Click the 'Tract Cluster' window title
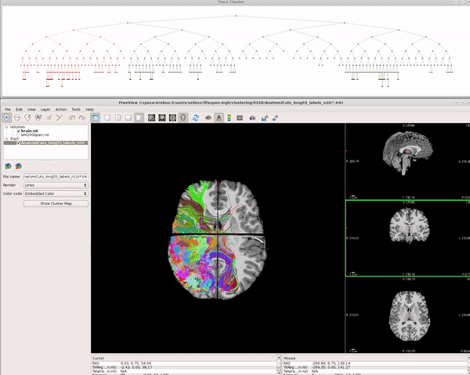 231,2
